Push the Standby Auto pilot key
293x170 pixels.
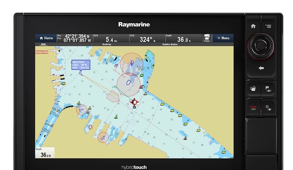253,108
